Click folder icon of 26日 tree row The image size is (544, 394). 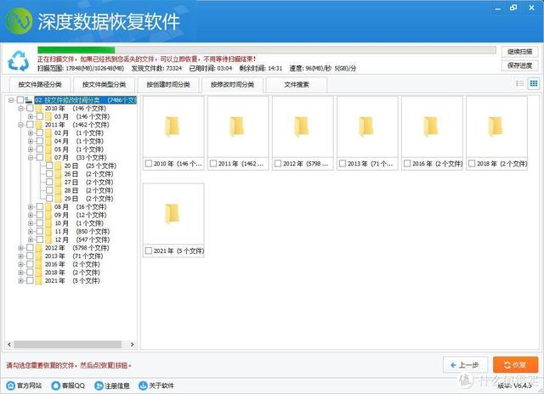coord(58,174)
